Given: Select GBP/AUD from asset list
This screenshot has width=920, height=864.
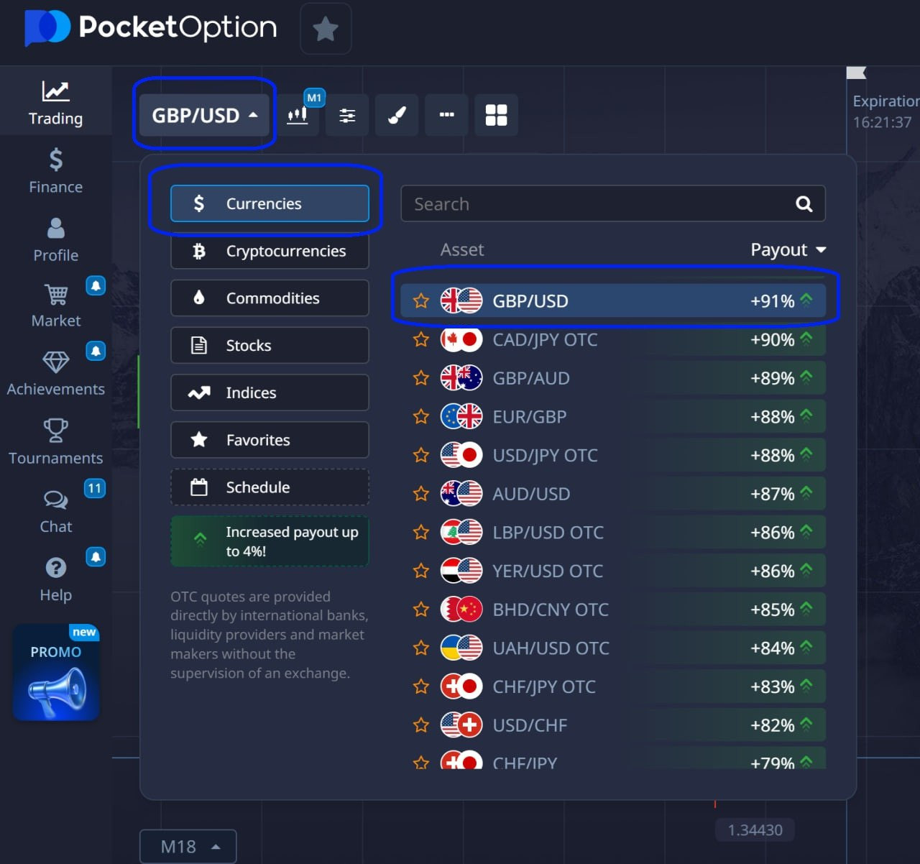Looking at the screenshot, I should [x=613, y=378].
